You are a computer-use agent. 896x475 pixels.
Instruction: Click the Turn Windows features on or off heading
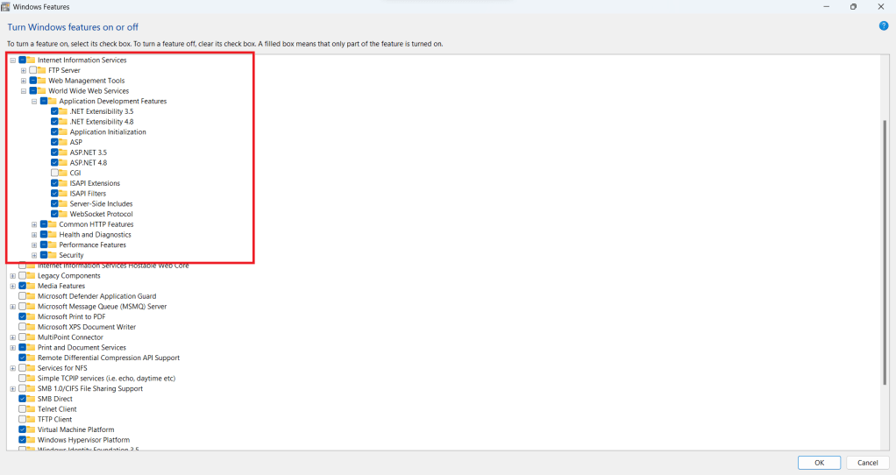pyautogui.click(x=73, y=27)
